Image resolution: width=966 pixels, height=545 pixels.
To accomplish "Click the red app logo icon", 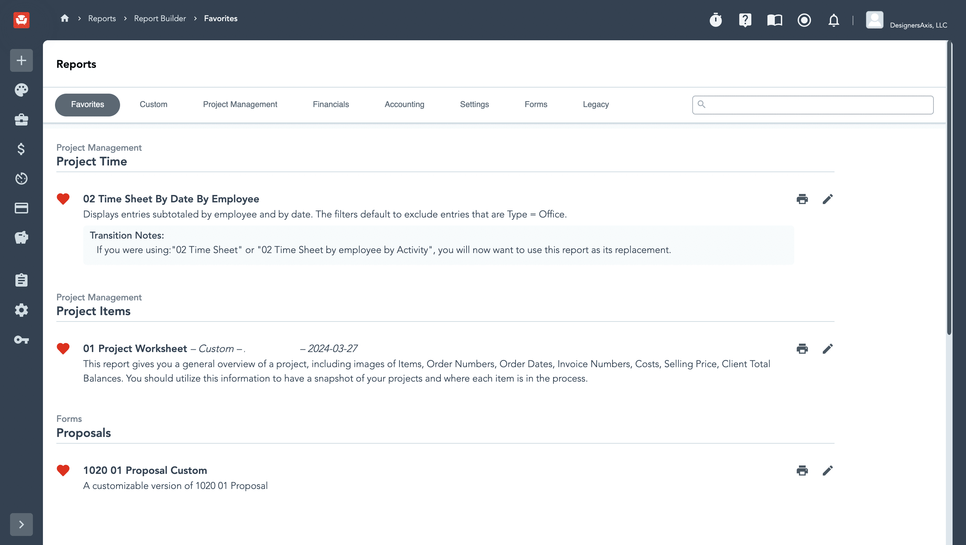I will (x=21, y=19).
